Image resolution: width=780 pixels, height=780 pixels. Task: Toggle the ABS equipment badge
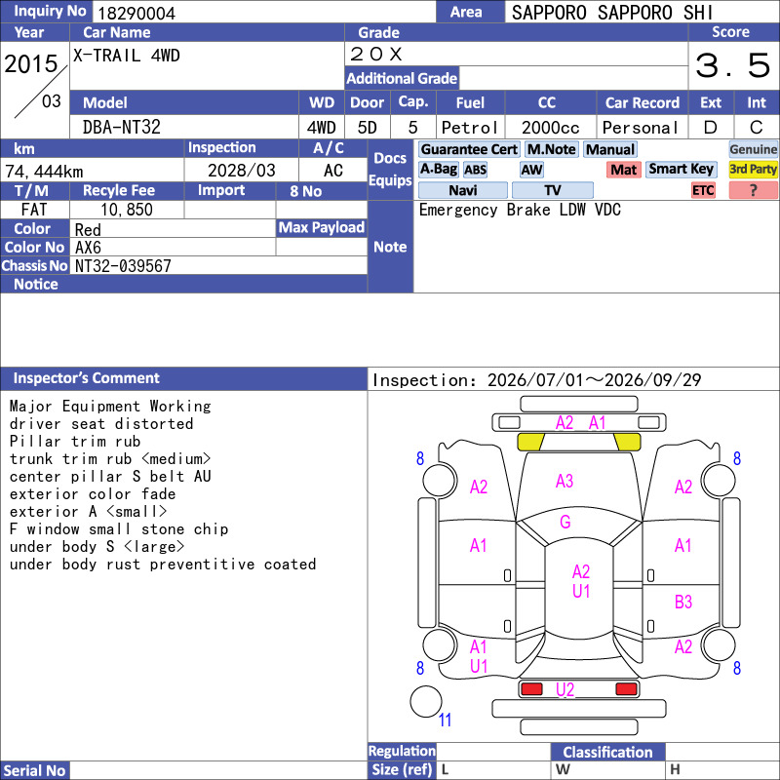475,170
